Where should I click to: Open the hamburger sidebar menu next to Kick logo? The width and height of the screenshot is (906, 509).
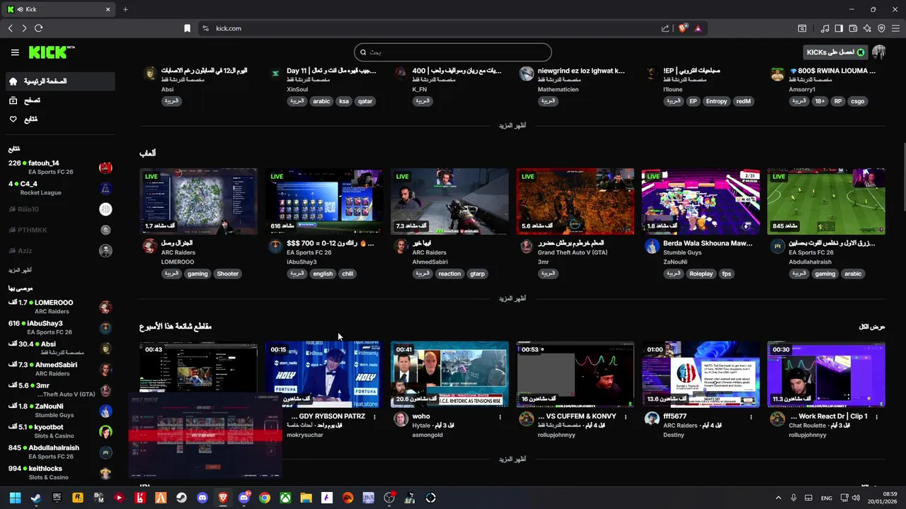tap(15, 52)
